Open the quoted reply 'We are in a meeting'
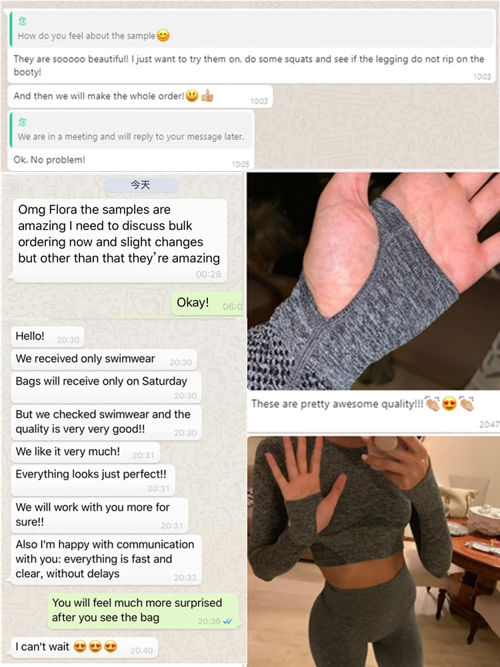 (x=131, y=130)
